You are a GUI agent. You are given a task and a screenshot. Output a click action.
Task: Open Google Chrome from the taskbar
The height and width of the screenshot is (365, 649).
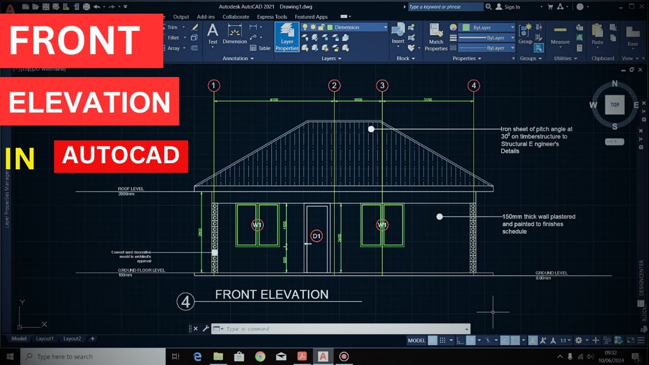(260, 357)
